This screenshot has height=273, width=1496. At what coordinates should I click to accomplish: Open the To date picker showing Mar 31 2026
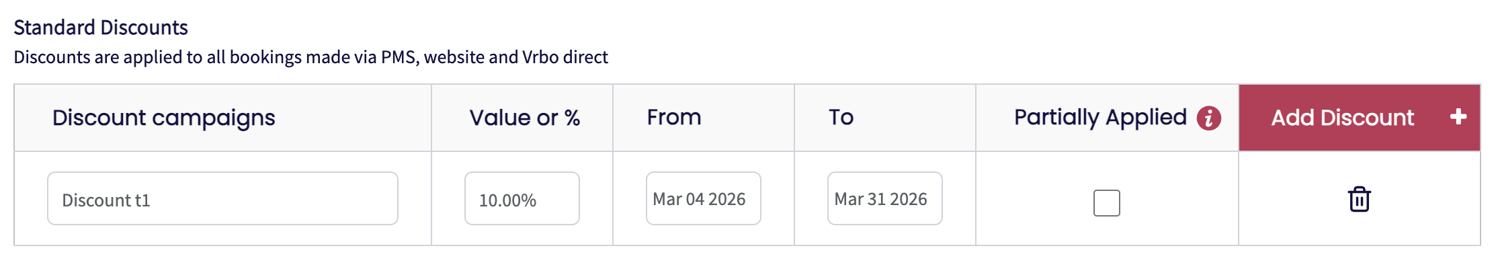(x=884, y=198)
